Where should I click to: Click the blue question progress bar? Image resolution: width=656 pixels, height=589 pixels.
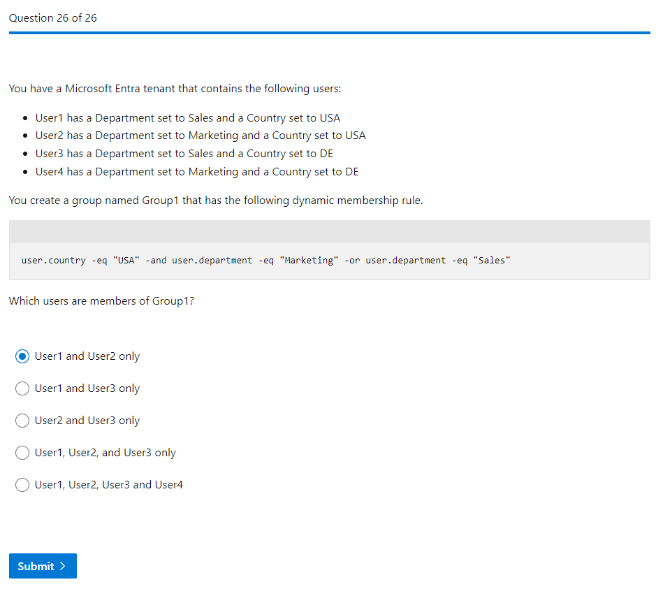tap(328, 32)
